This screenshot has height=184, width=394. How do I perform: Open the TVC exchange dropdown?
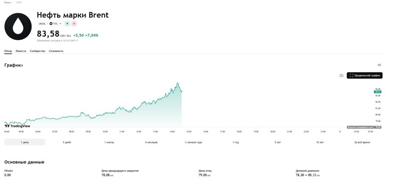pos(55,24)
